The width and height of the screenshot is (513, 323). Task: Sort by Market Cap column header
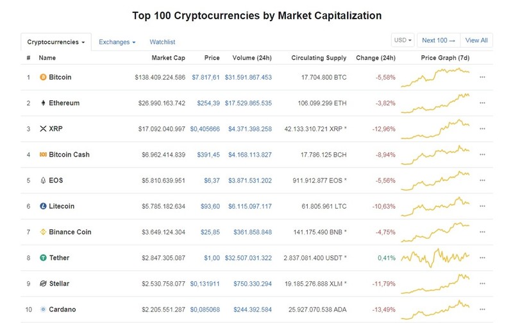[x=168, y=58]
